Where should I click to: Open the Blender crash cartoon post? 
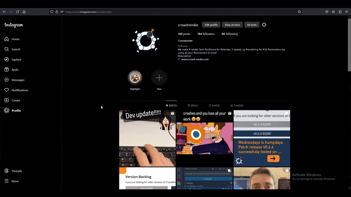click(204, 138)
